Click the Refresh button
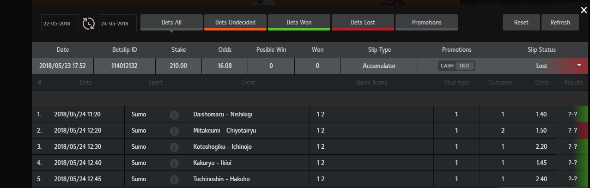The width and height of the screenshot is (590, 188). click(560, 22)
